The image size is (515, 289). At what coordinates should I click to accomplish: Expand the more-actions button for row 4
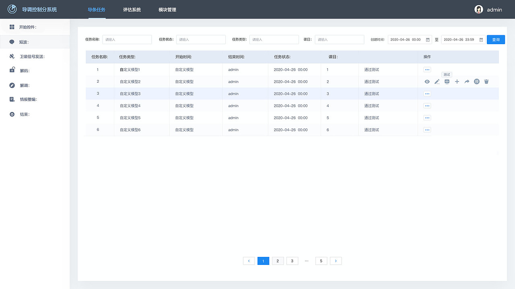tap(427, 106)
